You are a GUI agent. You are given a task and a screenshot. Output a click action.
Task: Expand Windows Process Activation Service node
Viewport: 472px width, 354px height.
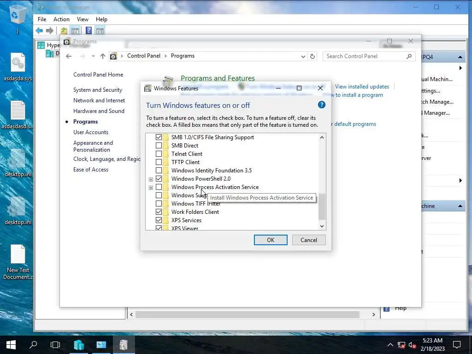point(151,188)
